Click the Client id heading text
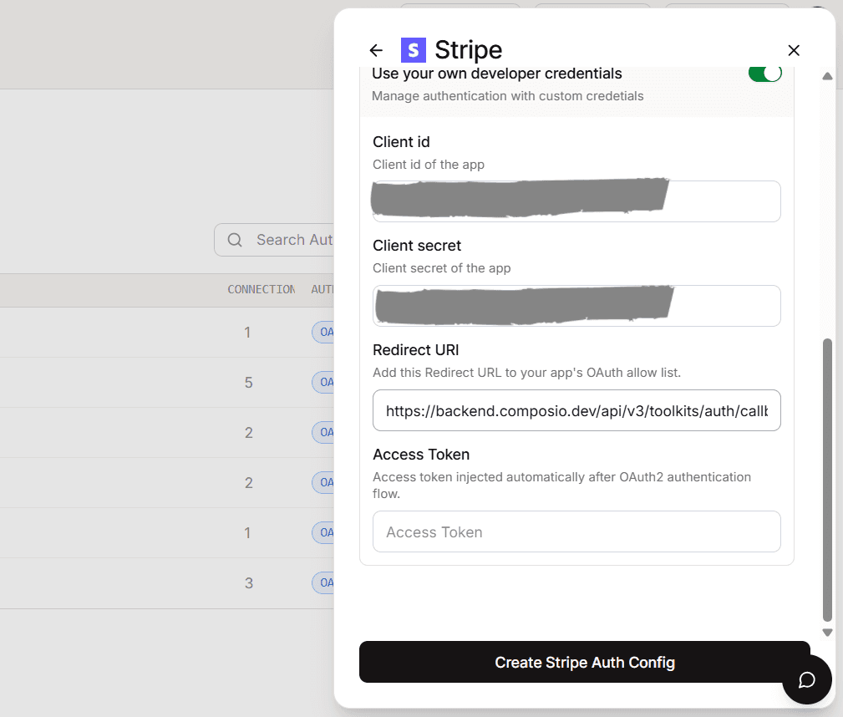This screenshot has height=717, width=843. pyautogui.click(x=401, y=142)
